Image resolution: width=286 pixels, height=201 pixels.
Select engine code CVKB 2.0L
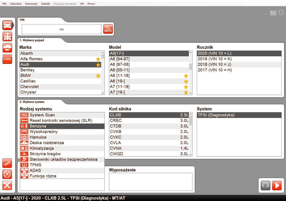coord(149,132)
